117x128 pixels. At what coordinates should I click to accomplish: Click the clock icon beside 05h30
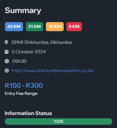pos(7,61)
